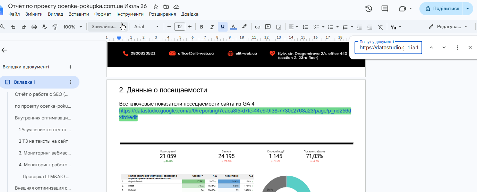Viewport: 477px width, 192px height.
Task: Undo the last action
Action: click(13, 27)
